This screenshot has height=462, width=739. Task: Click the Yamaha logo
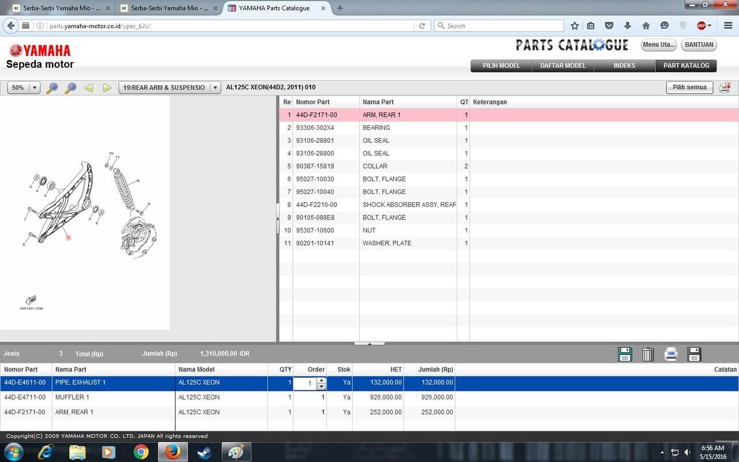[x=39, y=51]
